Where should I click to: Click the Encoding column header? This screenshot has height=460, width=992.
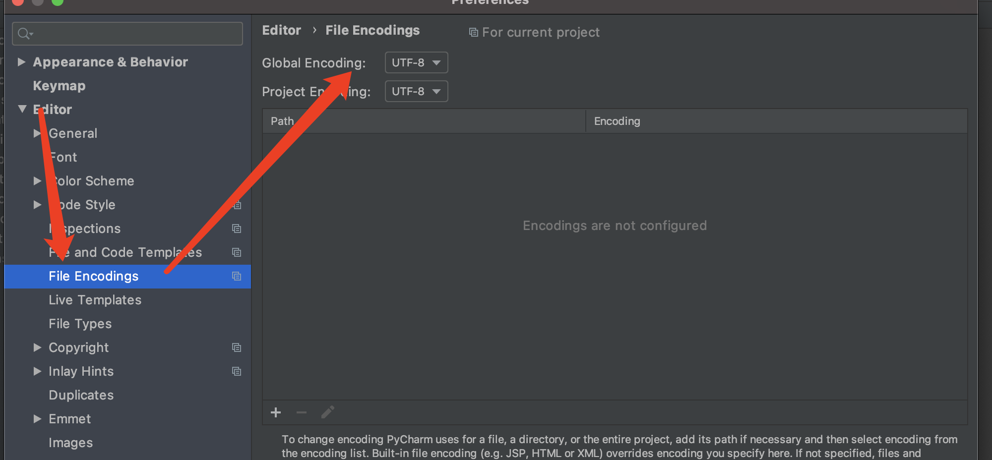coord(617,121)
